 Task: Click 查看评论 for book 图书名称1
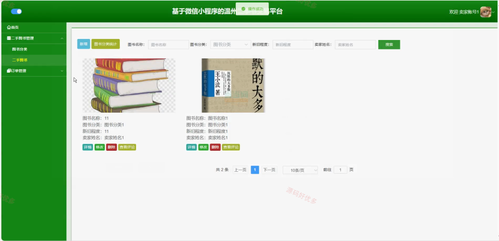(230, 147)
